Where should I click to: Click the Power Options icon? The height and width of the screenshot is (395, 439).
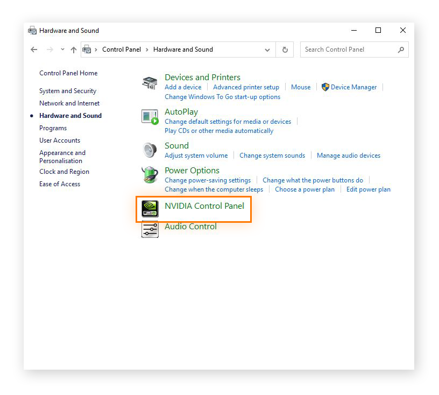click(149, 174)
